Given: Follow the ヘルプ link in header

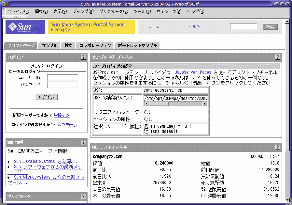Looking at the screenshot, I should click(x=194, y=27).
